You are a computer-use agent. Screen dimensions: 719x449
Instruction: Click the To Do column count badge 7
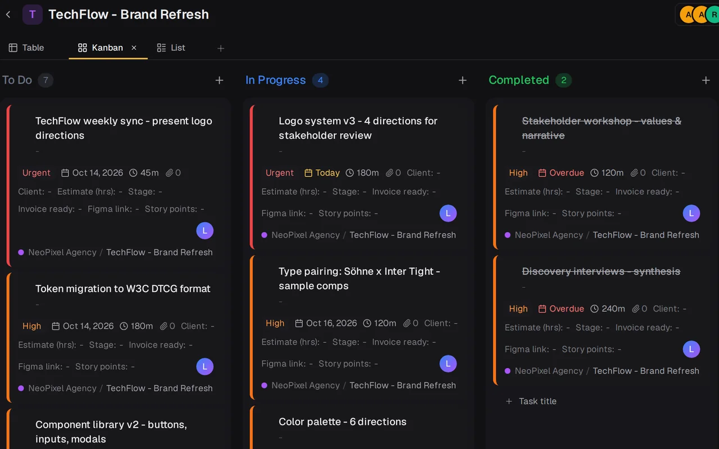point(46,80)
